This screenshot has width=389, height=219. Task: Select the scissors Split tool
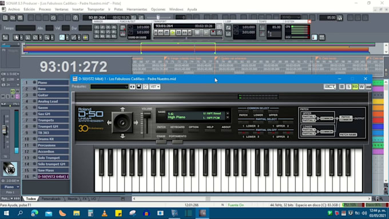tap(28, 37)
